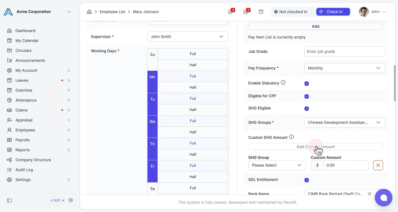Open the chat bubble widget
The height and width of the screenshot is (212, 398).
(x=384, y=198)
